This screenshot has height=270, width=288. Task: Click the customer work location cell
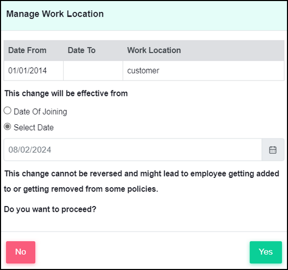coord(203,71)
